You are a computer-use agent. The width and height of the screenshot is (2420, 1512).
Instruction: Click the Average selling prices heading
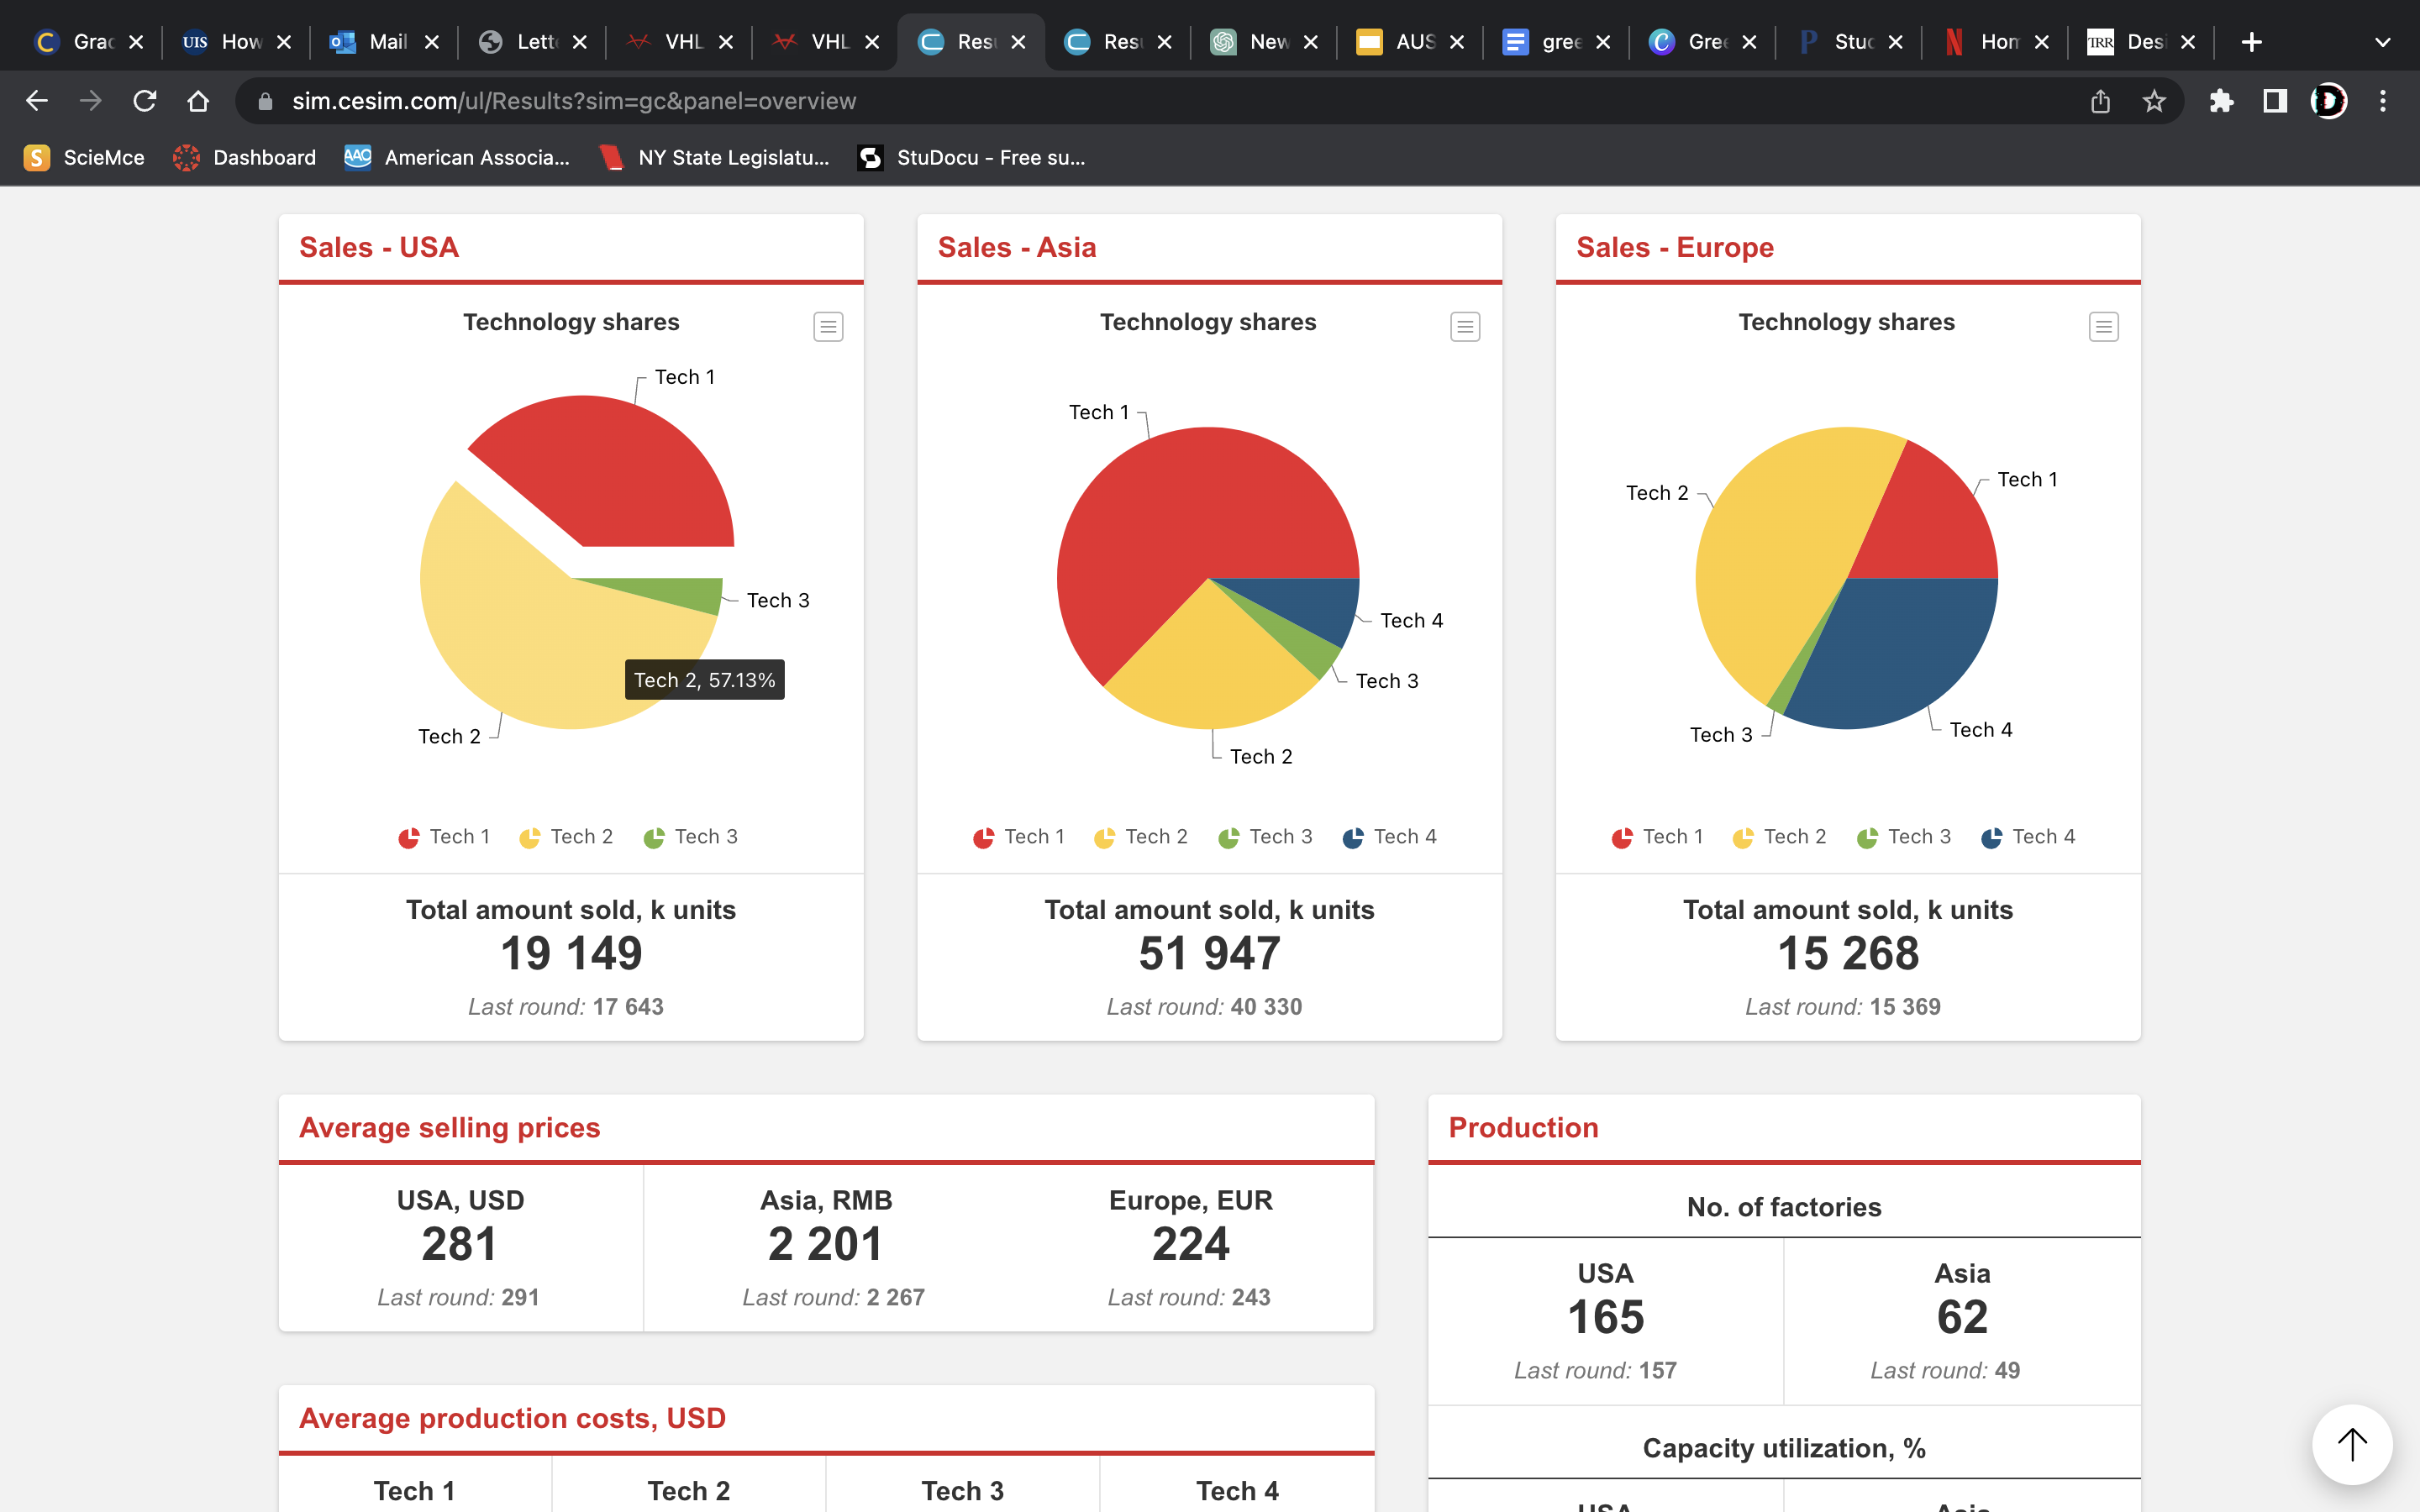click(x=449, y=1127)
